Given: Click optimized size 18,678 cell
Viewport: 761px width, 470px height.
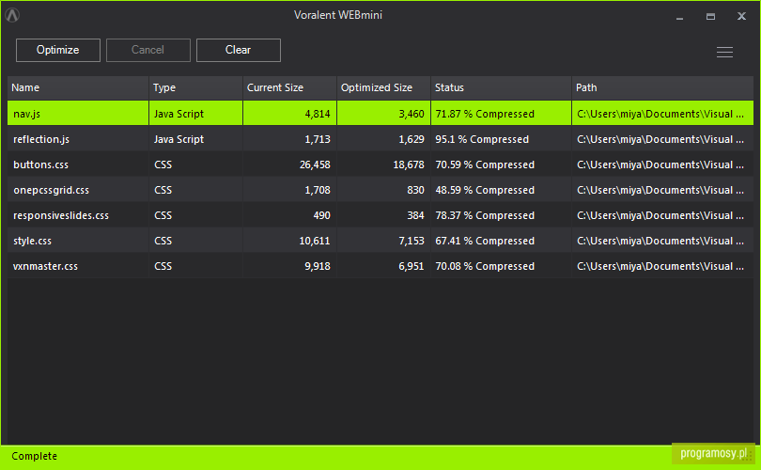Looking at the screenshot, I should pyautogui.click(x=383, y=164).
